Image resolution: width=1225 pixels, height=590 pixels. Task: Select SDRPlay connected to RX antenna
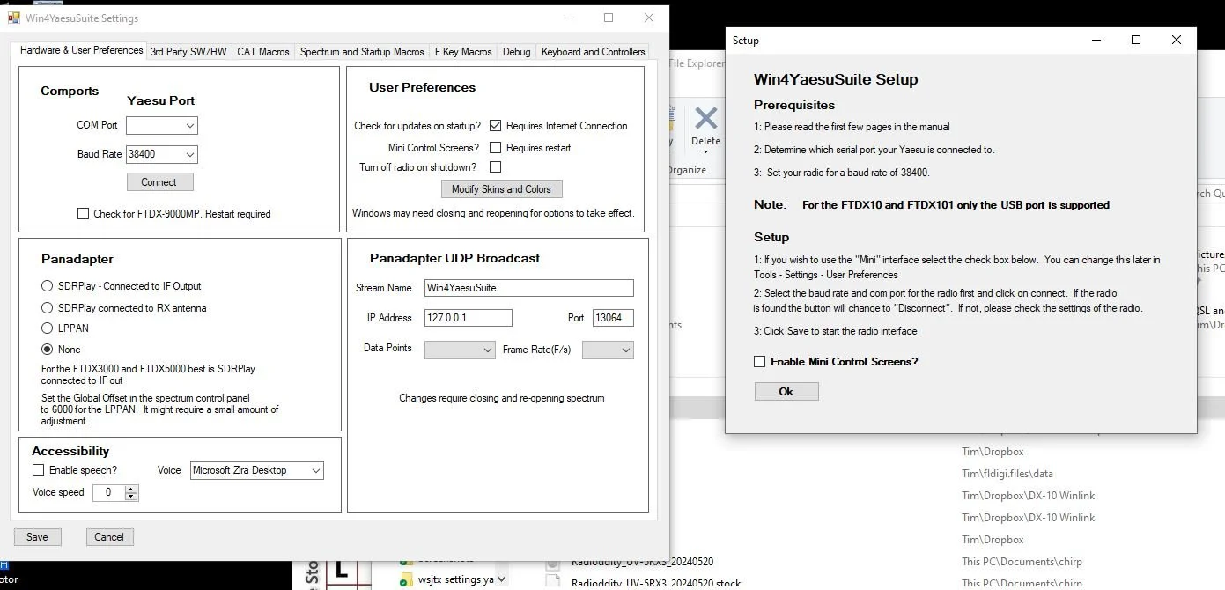point(48,308)
